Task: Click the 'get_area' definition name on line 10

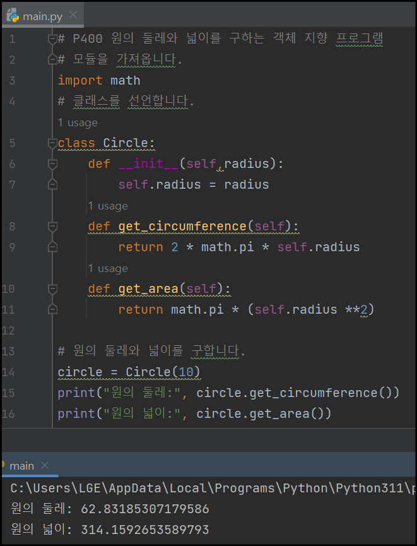Action: [x=148, y=288]
